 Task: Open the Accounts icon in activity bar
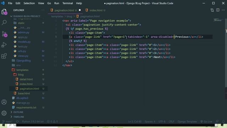(4, 102)
